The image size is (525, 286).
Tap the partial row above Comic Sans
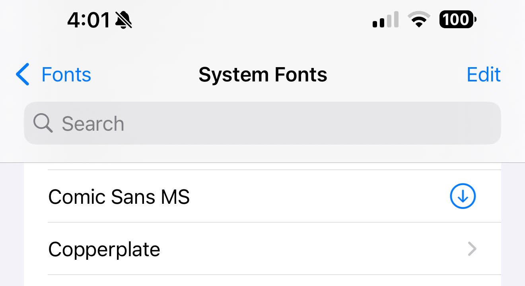click(x=262, y=166)
